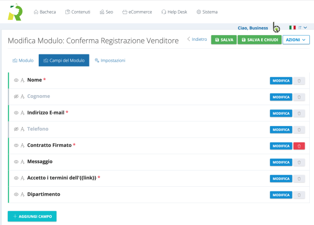Switch to the Impostazioni tab
Screen dimensions: 314x225
[110, 60]
